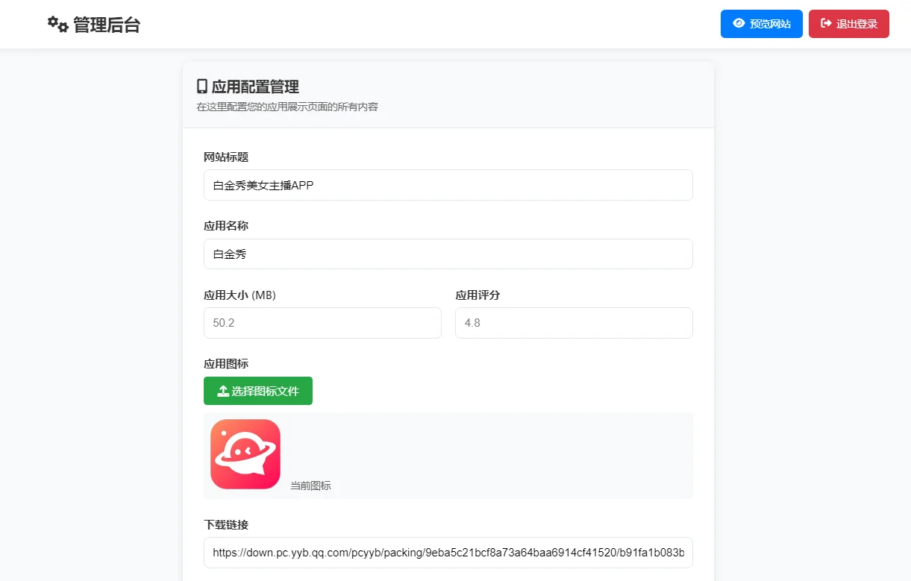Screen dimensions: 911x581
Task: Click the upload arrow icon in 选择图标文件
Action: pyautogui.click(x=222, y=391)
